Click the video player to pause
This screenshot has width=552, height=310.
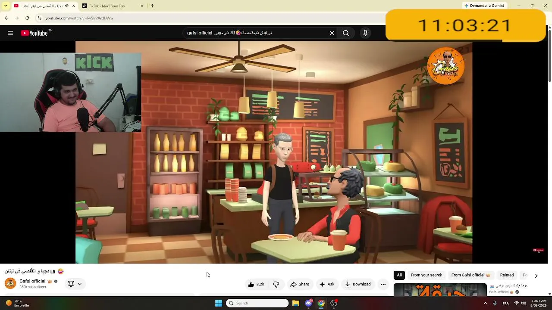pos(274,152)
